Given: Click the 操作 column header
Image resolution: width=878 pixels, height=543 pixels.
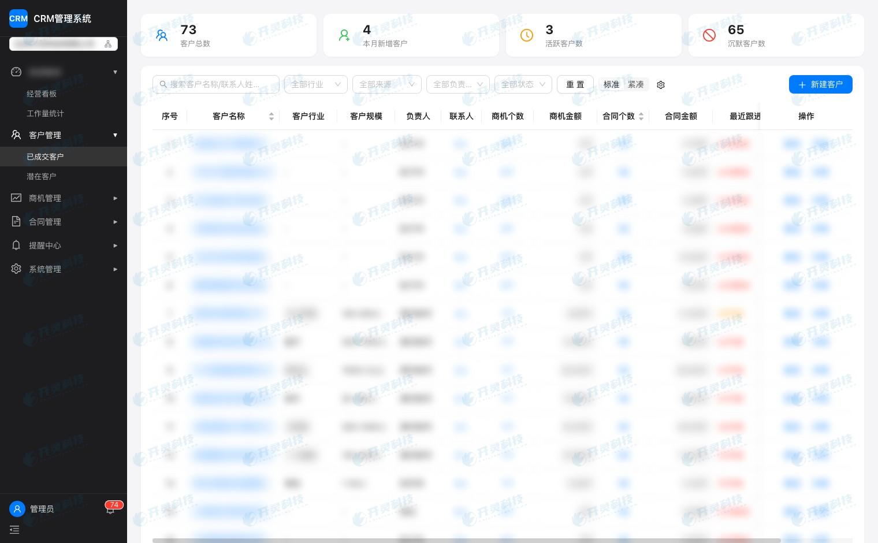Looking at the screenshot, I should [806, 116].
